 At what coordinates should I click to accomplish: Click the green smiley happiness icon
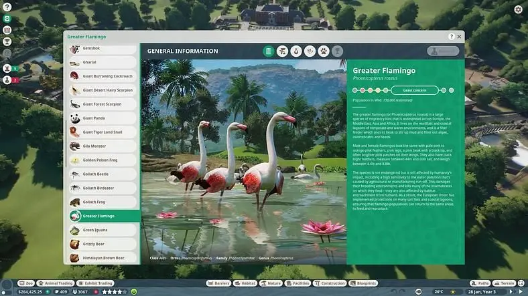click(134, 292)
